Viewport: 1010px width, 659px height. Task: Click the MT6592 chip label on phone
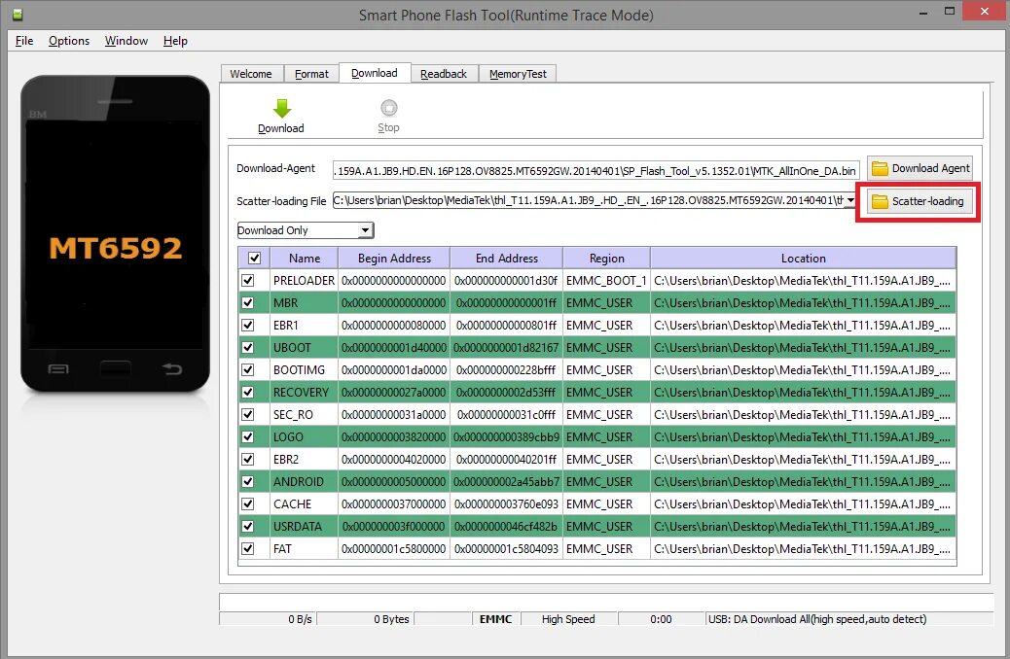pyautogui.click(x=116, y=249)
